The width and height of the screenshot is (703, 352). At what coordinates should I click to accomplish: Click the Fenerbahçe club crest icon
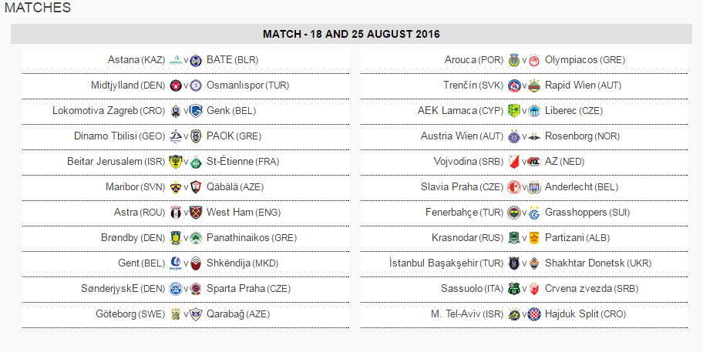514,212
